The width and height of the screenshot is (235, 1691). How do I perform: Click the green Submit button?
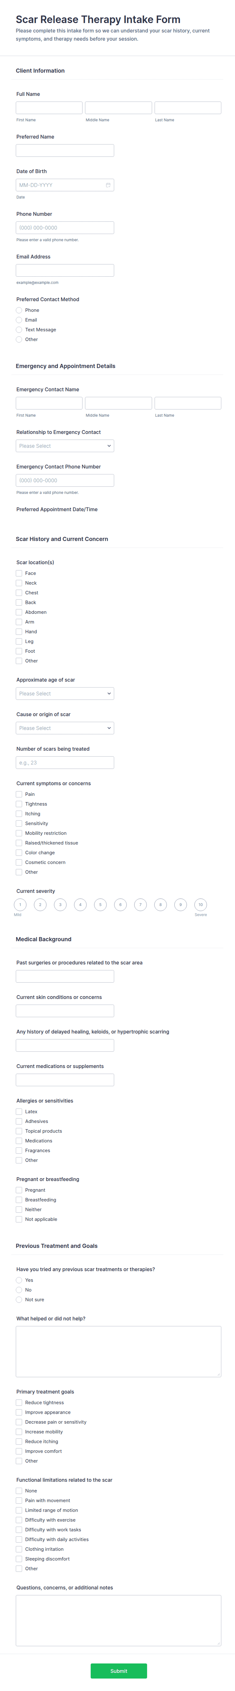pyautogui.click(x=119, y=1671)
